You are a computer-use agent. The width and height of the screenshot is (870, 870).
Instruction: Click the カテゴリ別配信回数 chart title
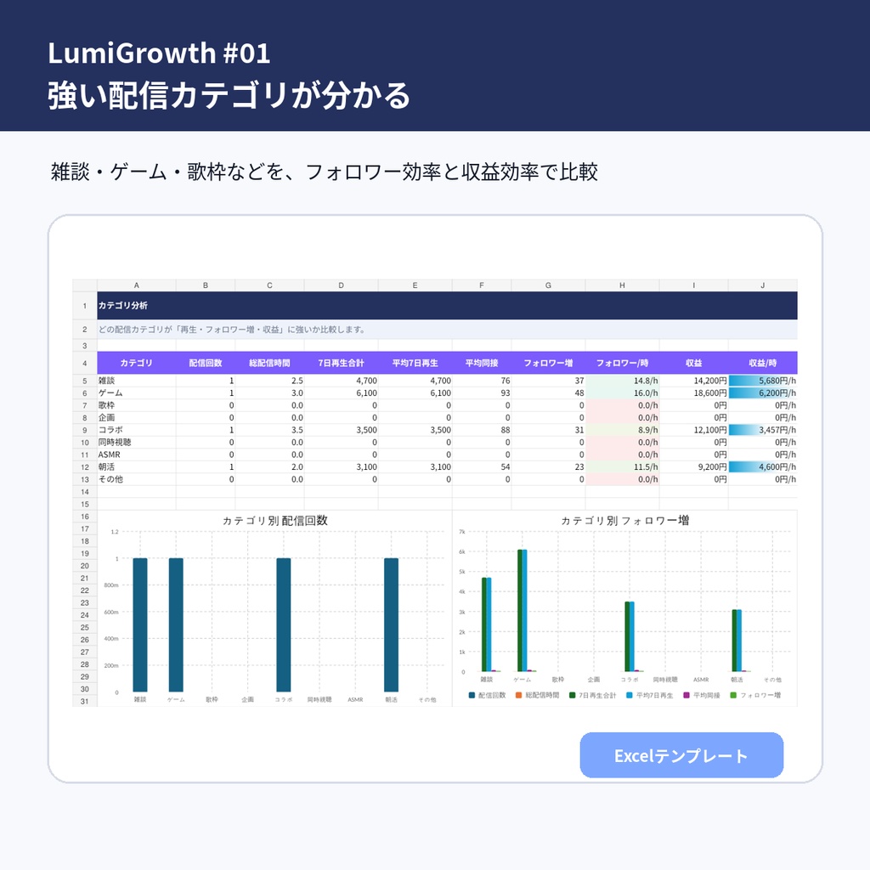pos(275,521)
